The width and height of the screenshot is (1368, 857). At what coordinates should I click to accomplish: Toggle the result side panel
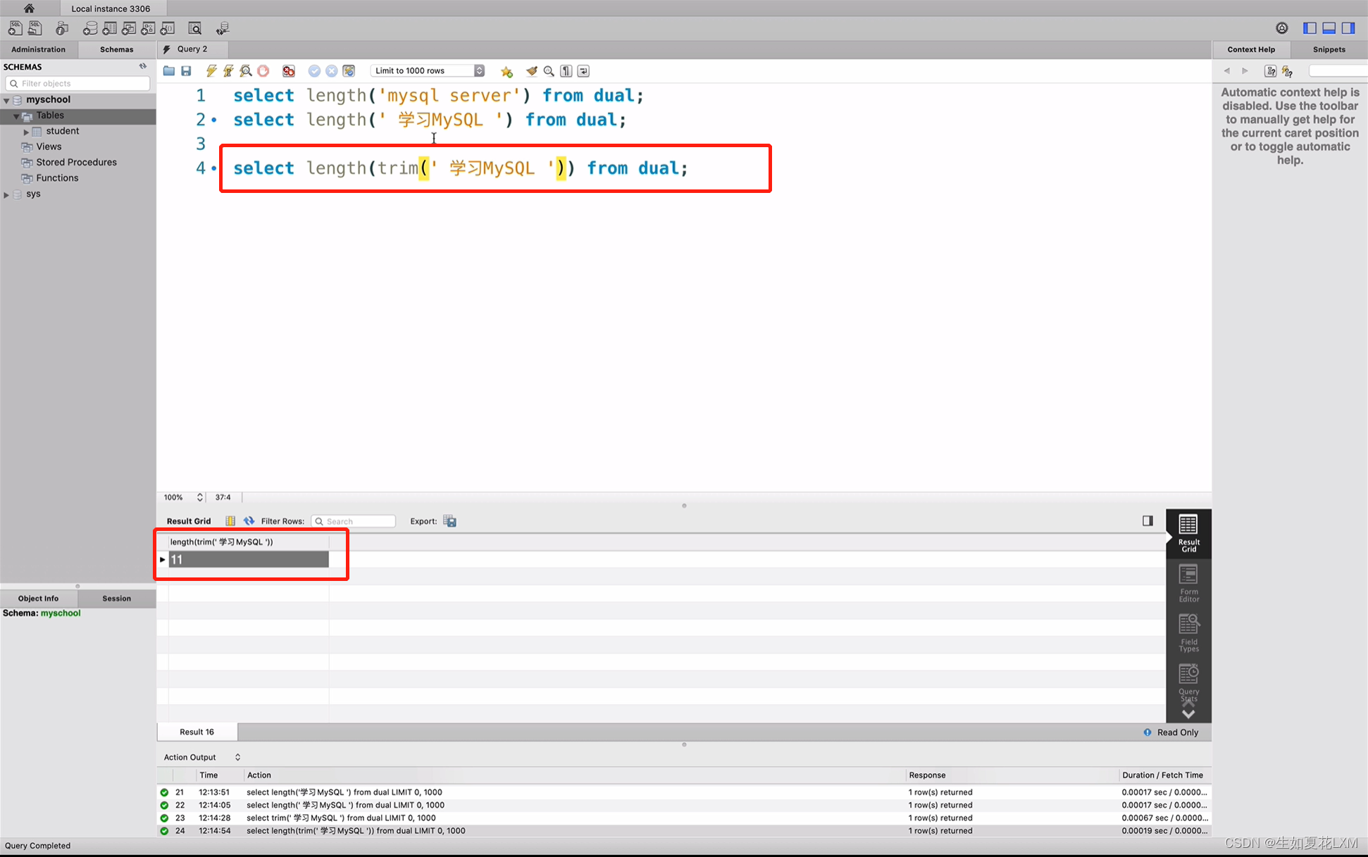point(1148,521)
